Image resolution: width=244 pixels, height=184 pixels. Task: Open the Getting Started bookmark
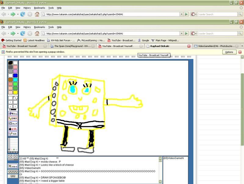click(x=11, y=40)
